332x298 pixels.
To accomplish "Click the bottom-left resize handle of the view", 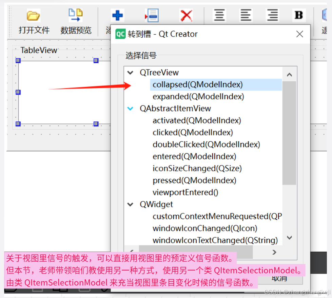I will (x=18, y=124).
